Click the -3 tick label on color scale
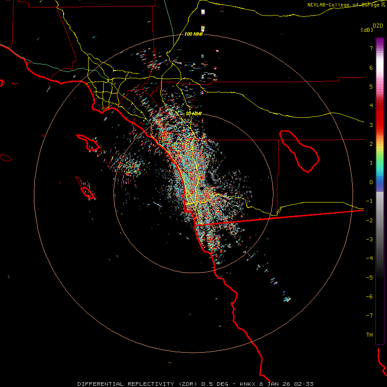 point(369,240)
